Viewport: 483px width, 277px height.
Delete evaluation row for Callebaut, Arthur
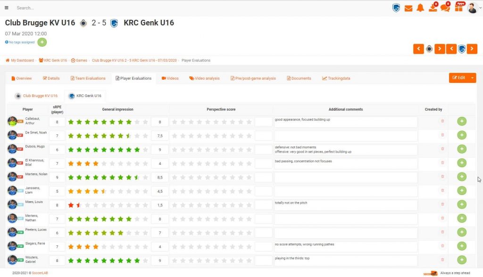tap(442, 121)
